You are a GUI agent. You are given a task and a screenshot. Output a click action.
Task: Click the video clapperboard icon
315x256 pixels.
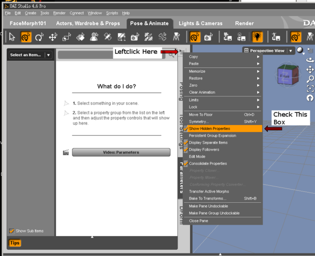[x=66, y=152]
